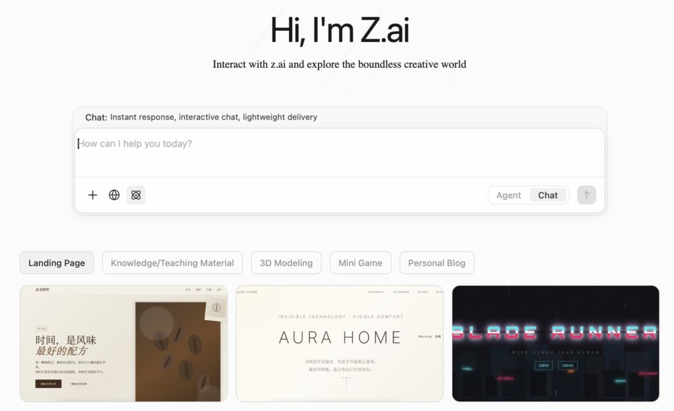Click the send arrow button
The width and height of the screenshot is (674, 411).
point(586,195)
